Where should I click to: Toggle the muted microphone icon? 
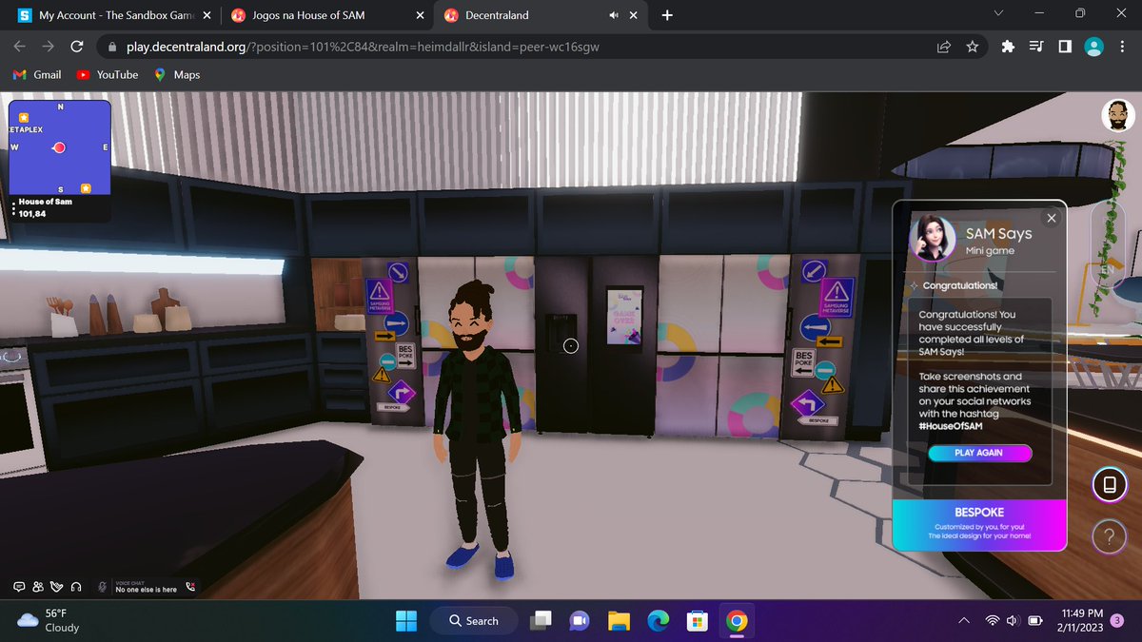102,587
